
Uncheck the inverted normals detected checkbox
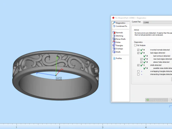tap(138, 50)
